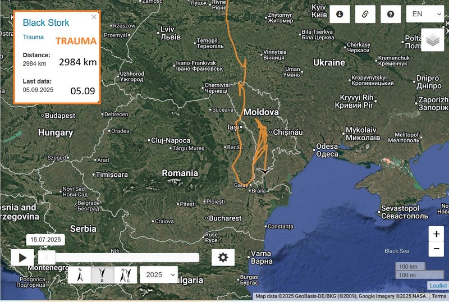Image resolution: width=449 pixels, height=302 pixels.
Task: Select both migration directions icon
Action: pyautogui.click(x=125, y=275)
